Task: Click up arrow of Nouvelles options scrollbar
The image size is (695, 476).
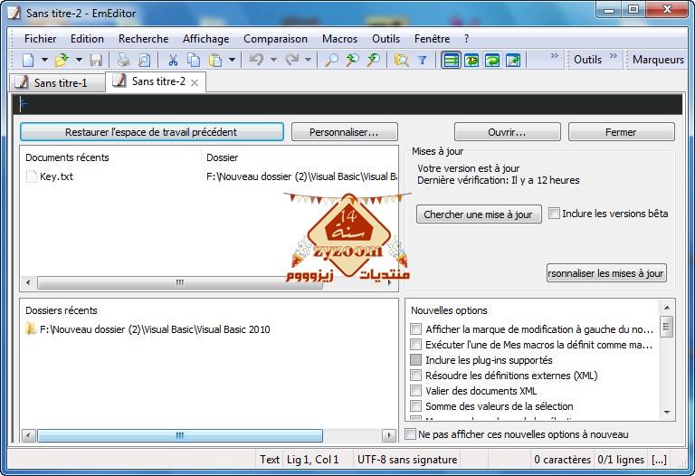Action: 667,308
